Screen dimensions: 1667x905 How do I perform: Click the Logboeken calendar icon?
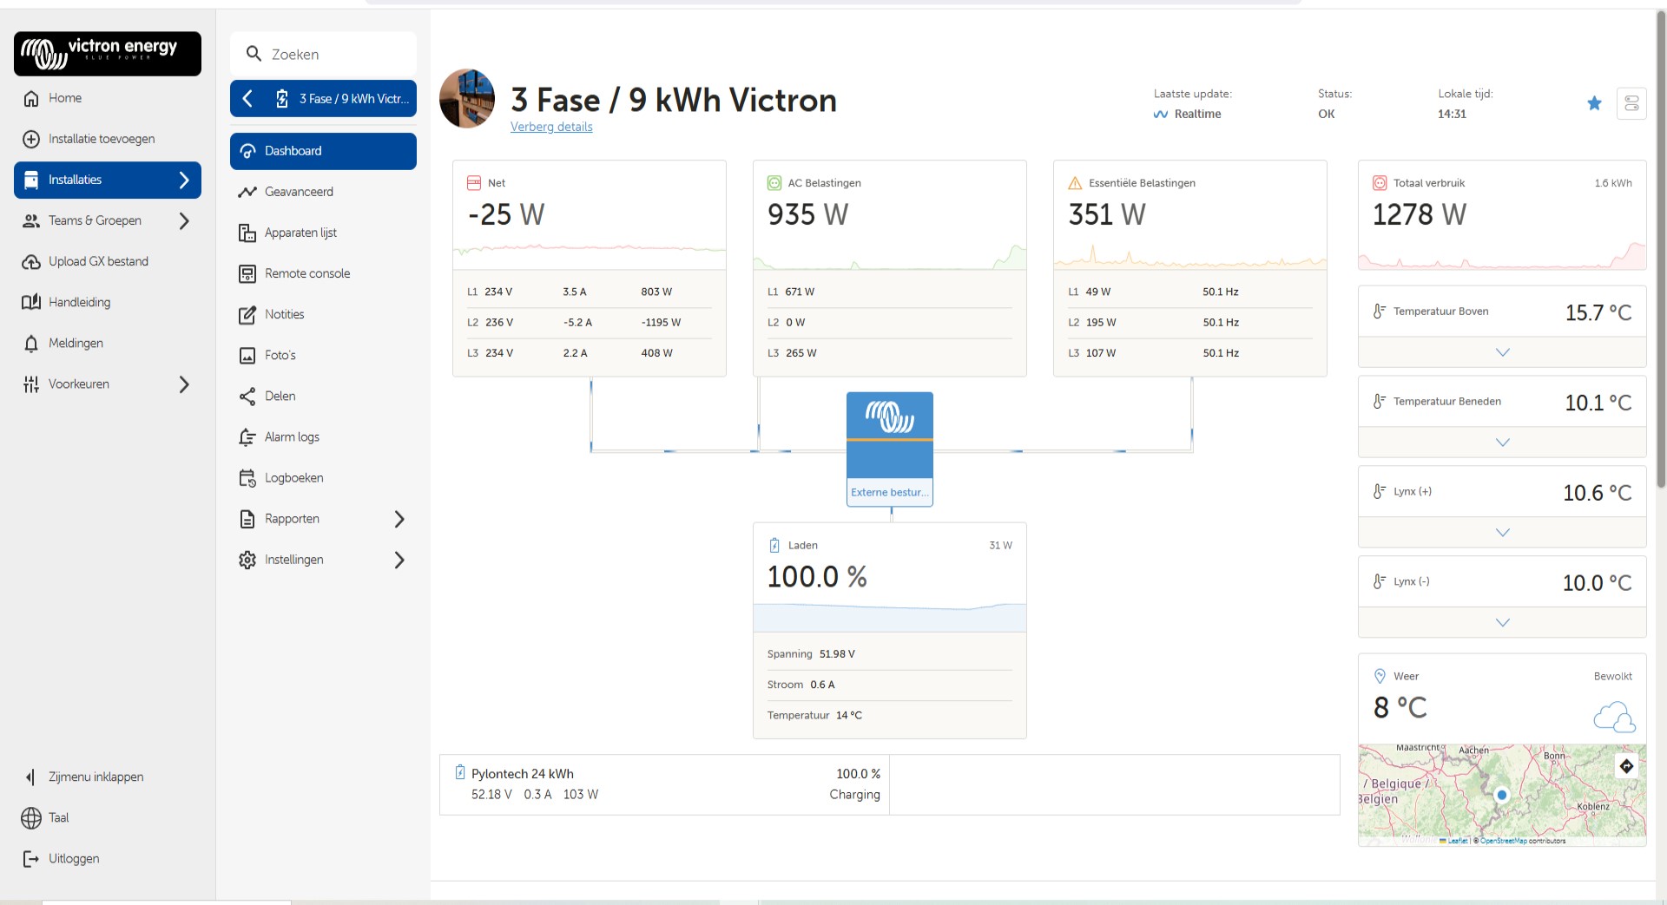pyautogui.click(x=247, y=478)
